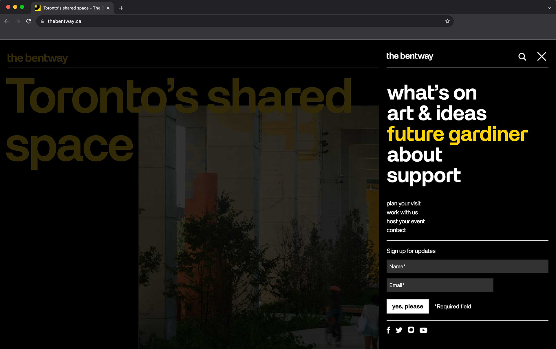Open the about menu item
The image size is (556, 349).
click(x=415, y=155)
